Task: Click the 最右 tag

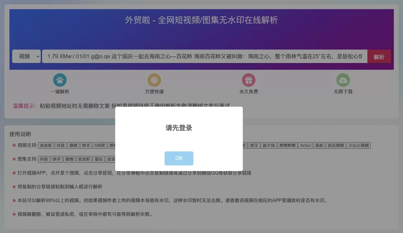Action: click(99, 159)
